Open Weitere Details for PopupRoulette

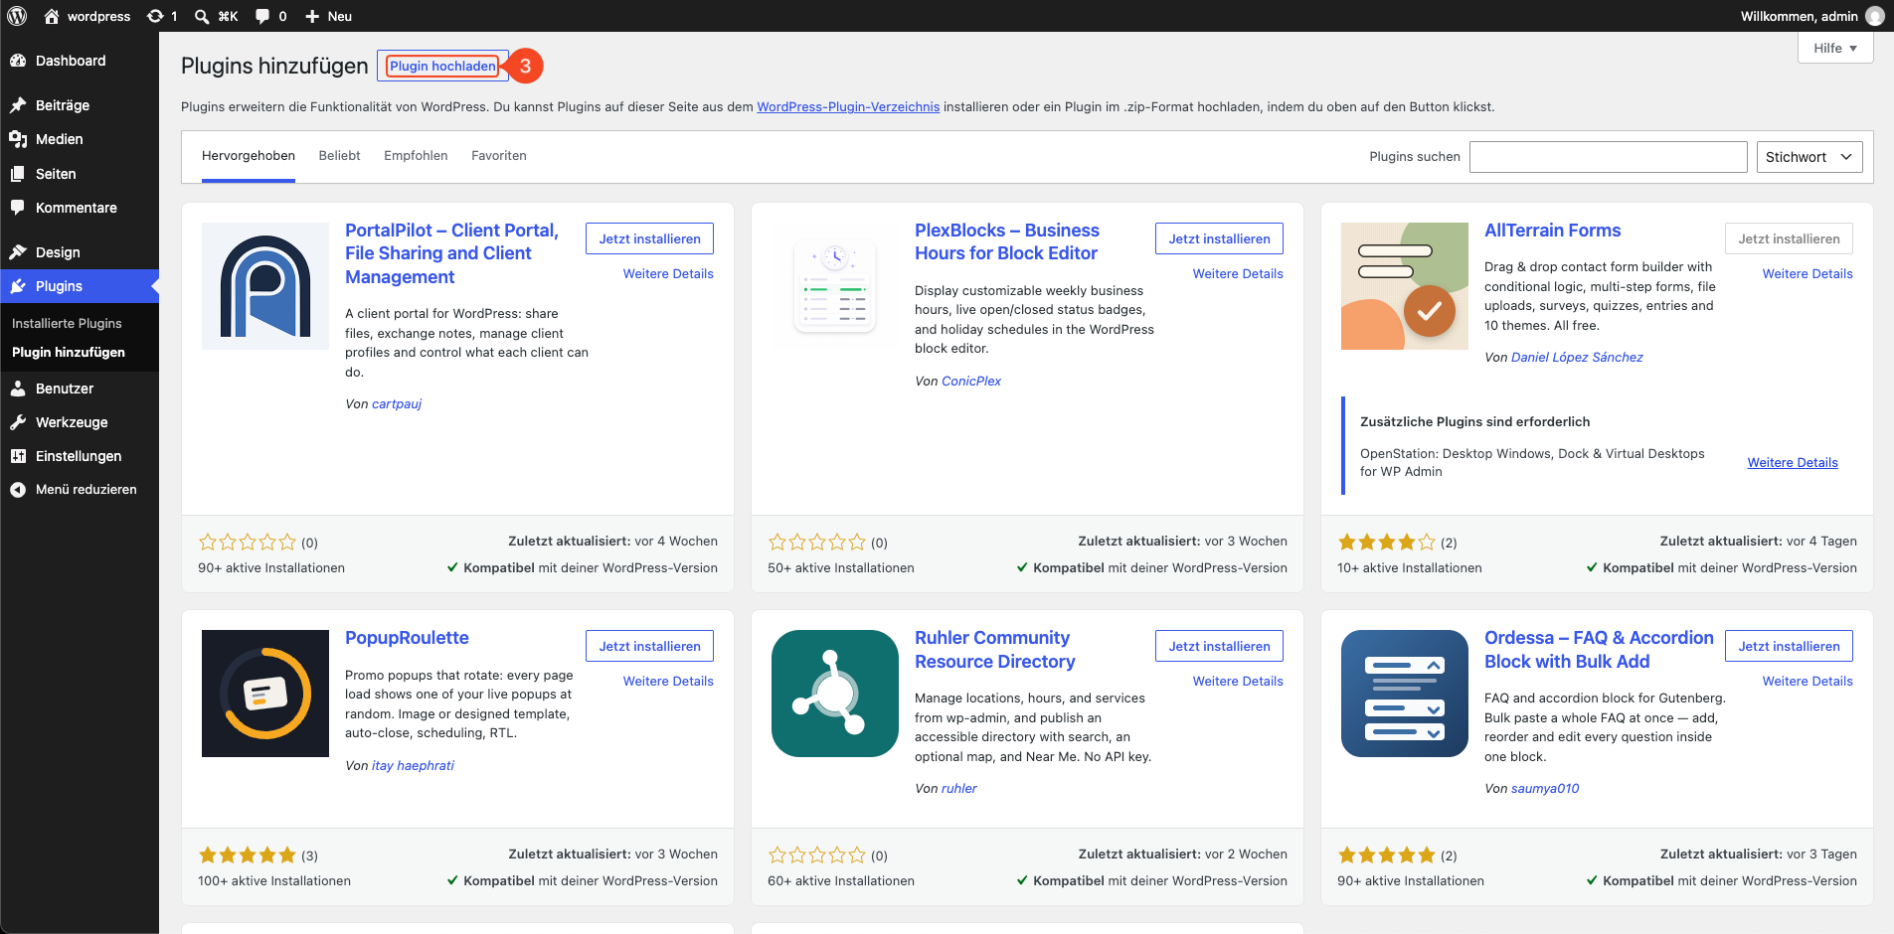point(668,682)
